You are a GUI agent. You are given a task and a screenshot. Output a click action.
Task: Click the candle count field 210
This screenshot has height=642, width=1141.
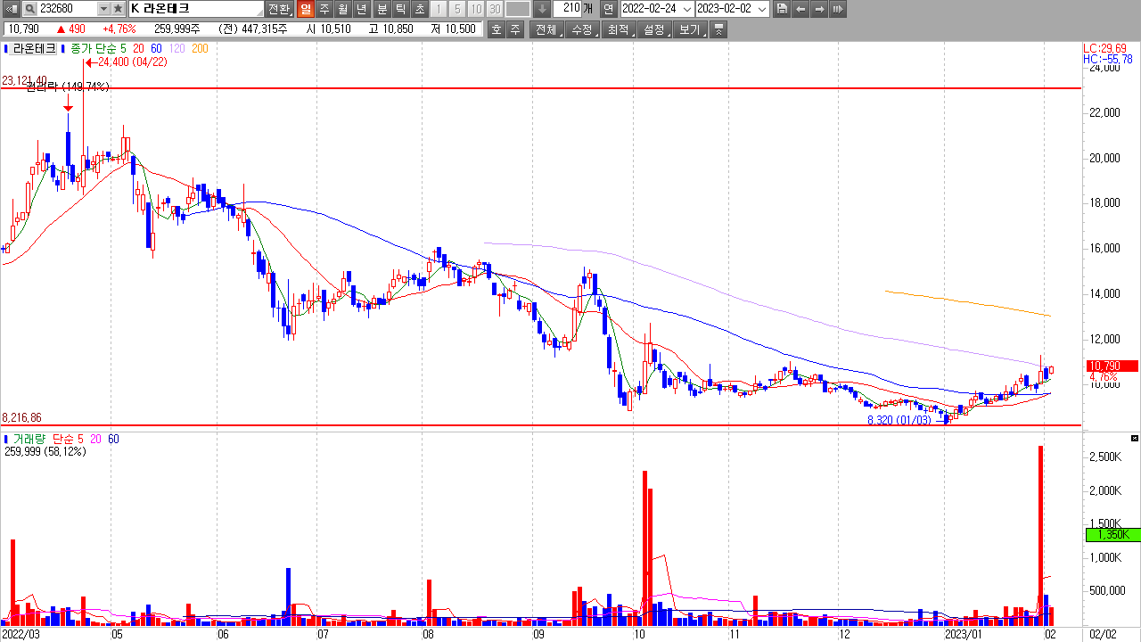[567, 9]
